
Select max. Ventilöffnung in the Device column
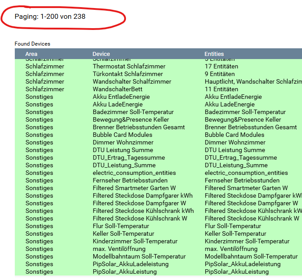[119, 249]
